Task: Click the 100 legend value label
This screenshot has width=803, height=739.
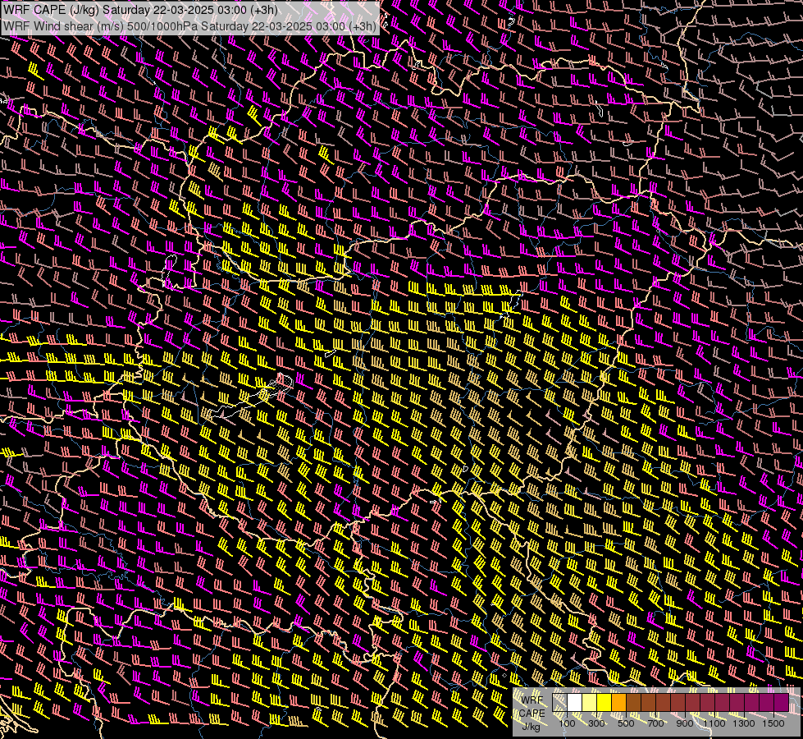Action: tap(567, 723)
